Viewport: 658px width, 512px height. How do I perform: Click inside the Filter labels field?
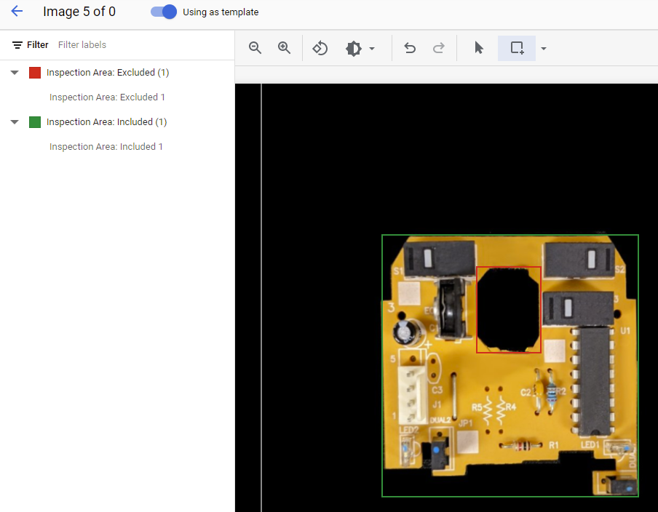click(82, 44)
